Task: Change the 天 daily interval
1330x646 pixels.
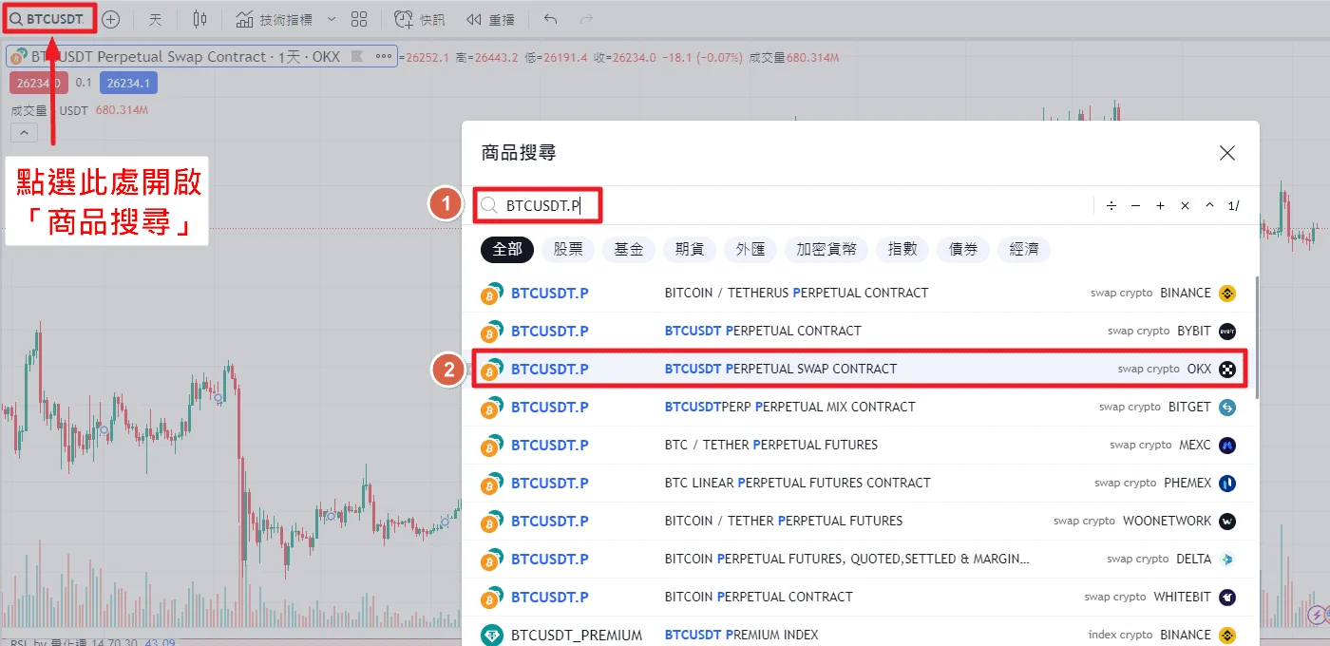Action: [156, 18]
